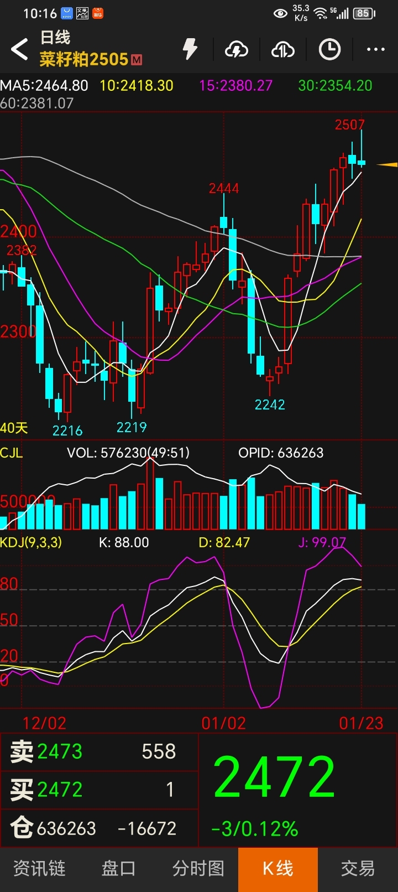The width and height of the screenshot is (398, 892).
Task: Tap the 40天 range label
Action: pos(14,428)
